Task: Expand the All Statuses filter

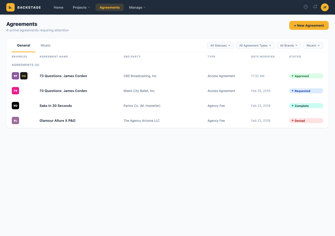Action: pos(220,45)
